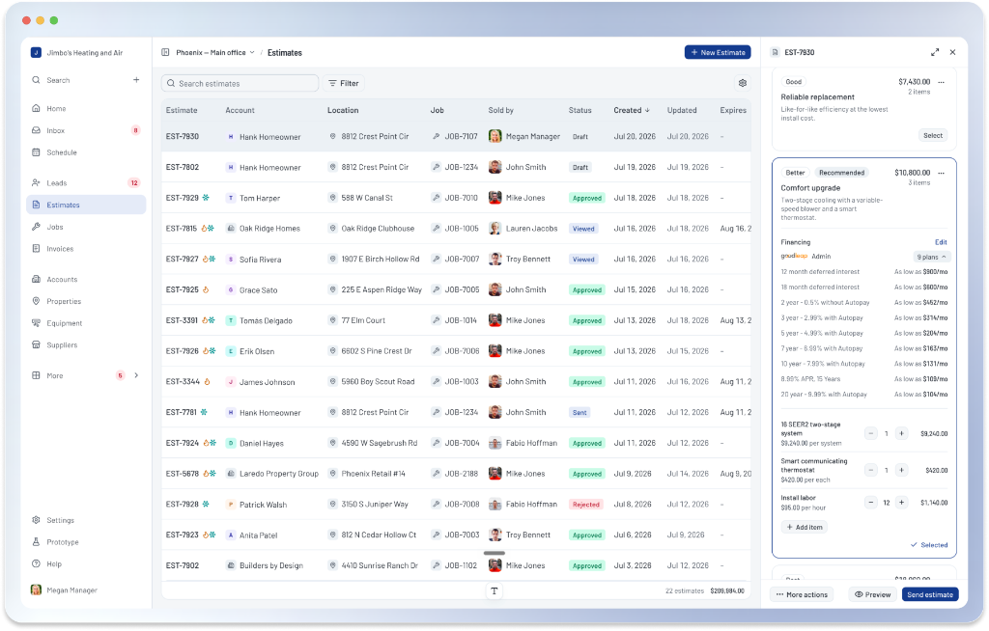Click the Equipment icon in sidebar
This screenshot has height=631, width=989.
point(36,323)
